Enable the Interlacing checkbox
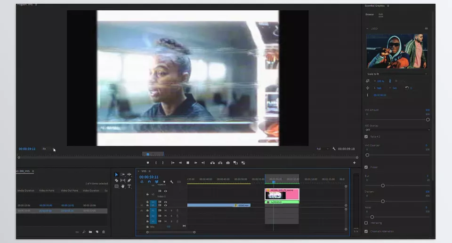 tap(366, 223)
